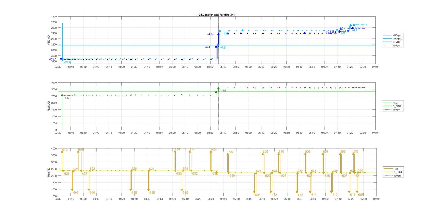This screenshot has height=220, width=446.
Task: Click the "600" roll data label
Action: (x=265, y=152)
